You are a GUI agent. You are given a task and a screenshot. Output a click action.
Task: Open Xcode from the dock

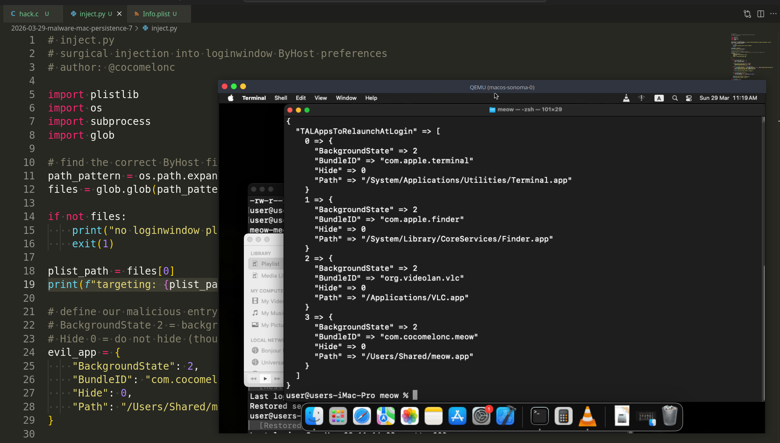click(x=505, y=416)
